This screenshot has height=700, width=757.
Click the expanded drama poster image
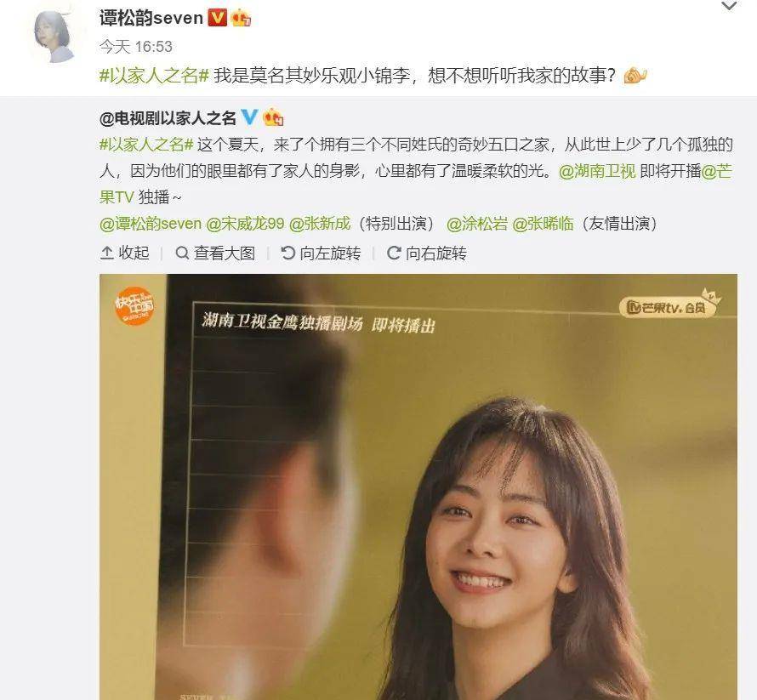[418, 487]
